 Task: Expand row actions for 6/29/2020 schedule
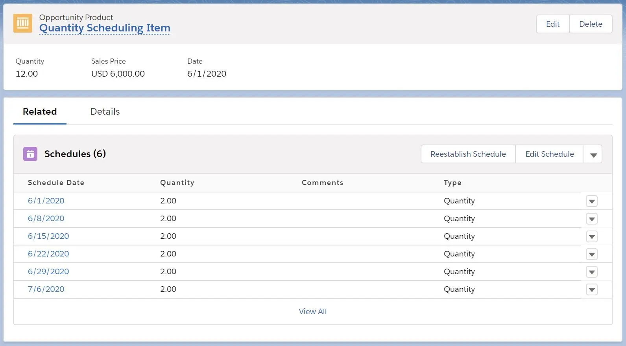point(592,272)
